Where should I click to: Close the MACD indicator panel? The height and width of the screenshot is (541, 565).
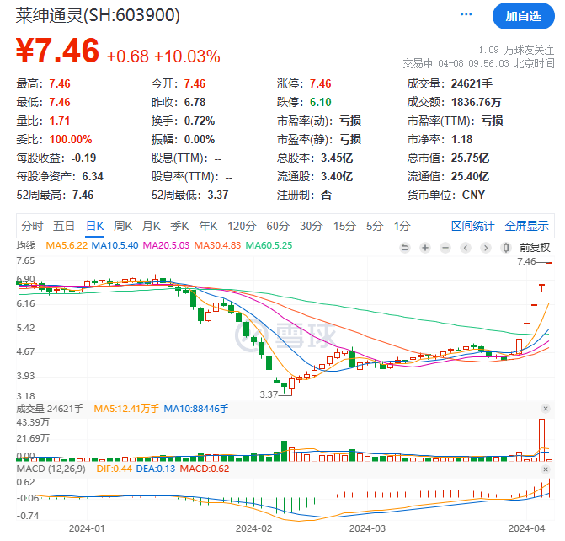tap(546, 469)
